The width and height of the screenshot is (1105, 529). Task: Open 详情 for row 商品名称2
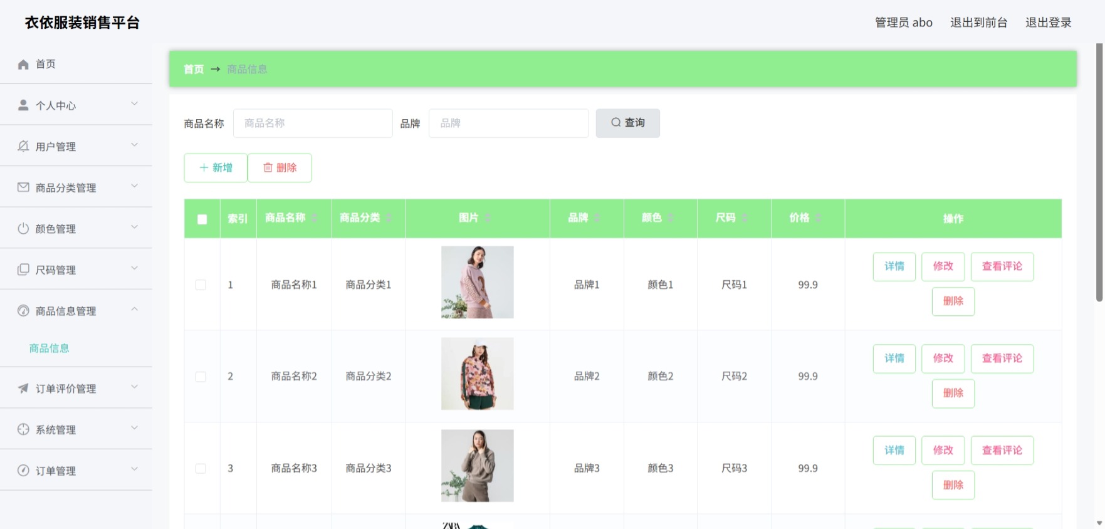894,359
